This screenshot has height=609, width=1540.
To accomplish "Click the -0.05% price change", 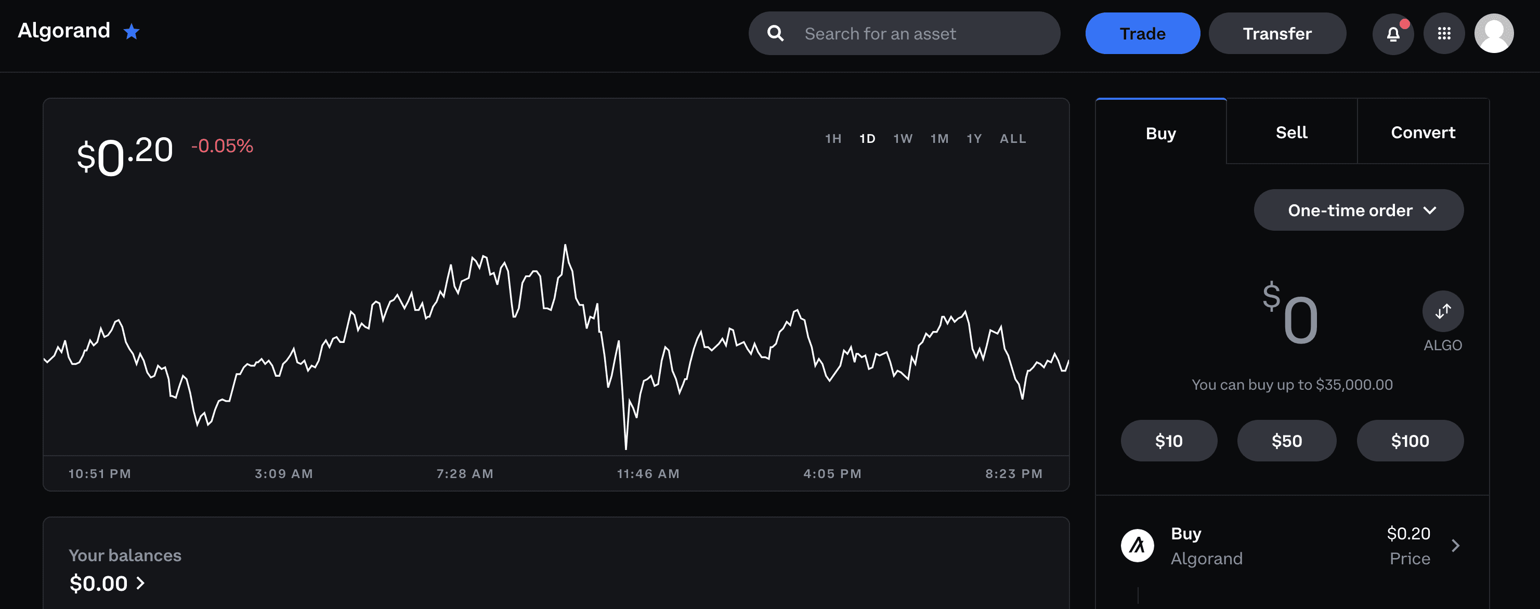I will 223,146.
